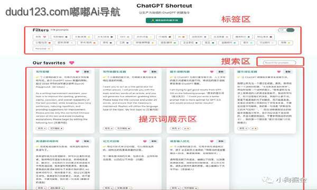Viewport: 317px width, 190px height.
Task: Click 复制 button on 提示词生成器 card
Action: (288, 72)
